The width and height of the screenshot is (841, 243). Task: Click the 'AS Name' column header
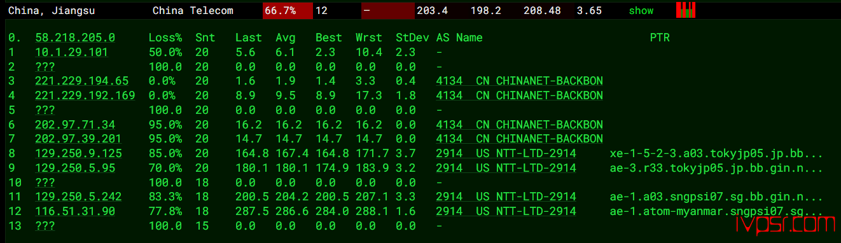pyautogui.click(x=459, y=38)
